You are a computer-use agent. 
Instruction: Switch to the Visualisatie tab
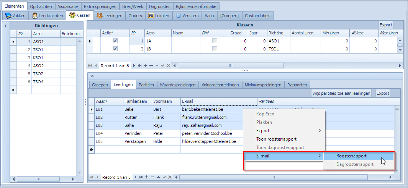(x=68, y=6)
